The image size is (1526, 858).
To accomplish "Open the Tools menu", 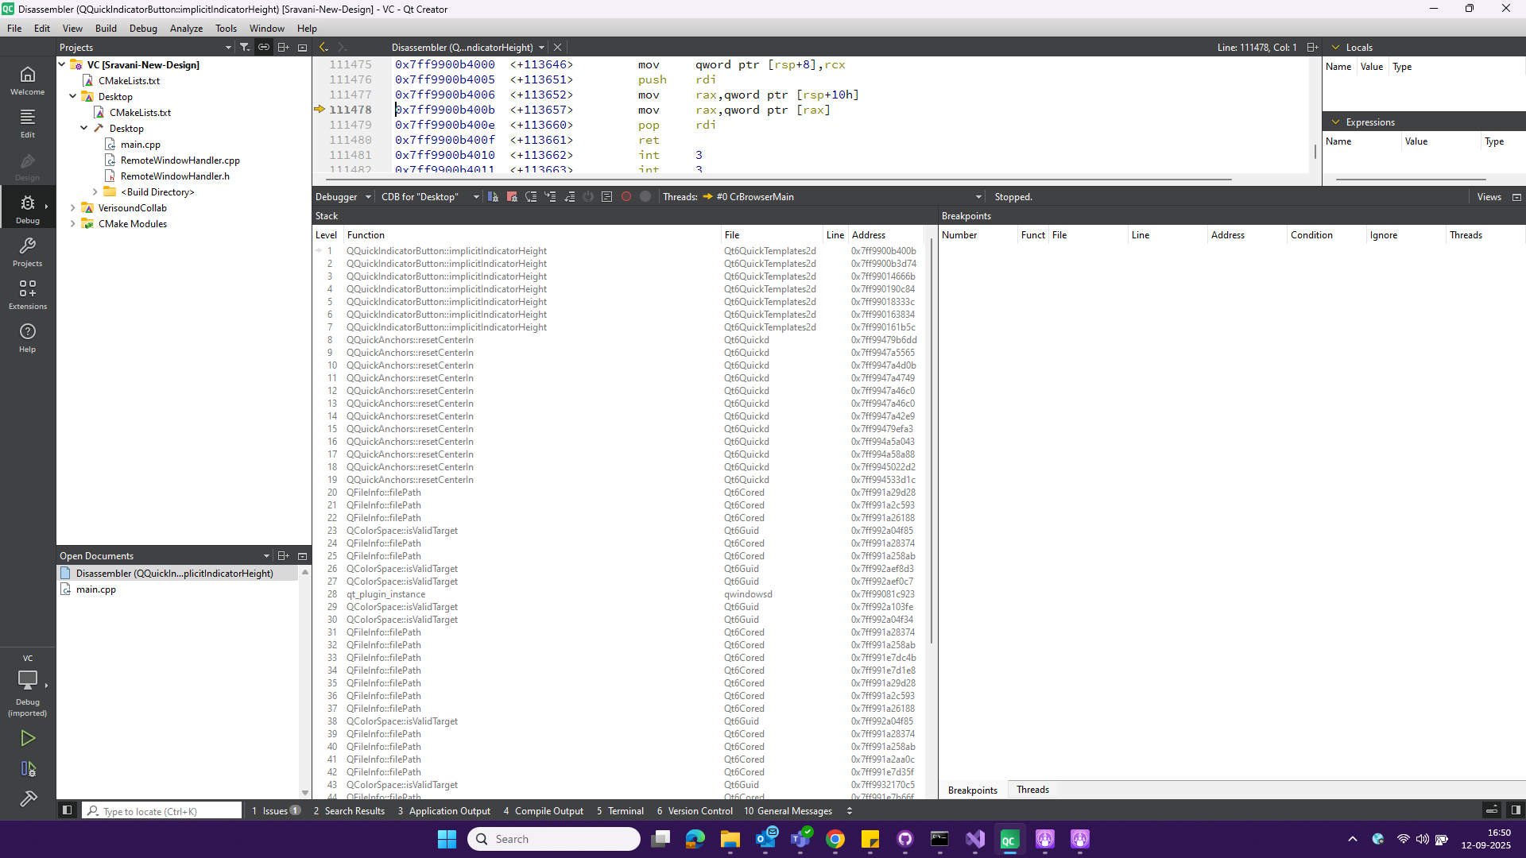I will (226, 29).
